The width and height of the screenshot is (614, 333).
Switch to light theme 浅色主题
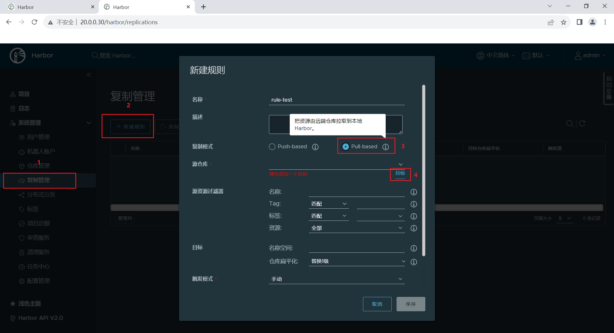pos(26,304)
